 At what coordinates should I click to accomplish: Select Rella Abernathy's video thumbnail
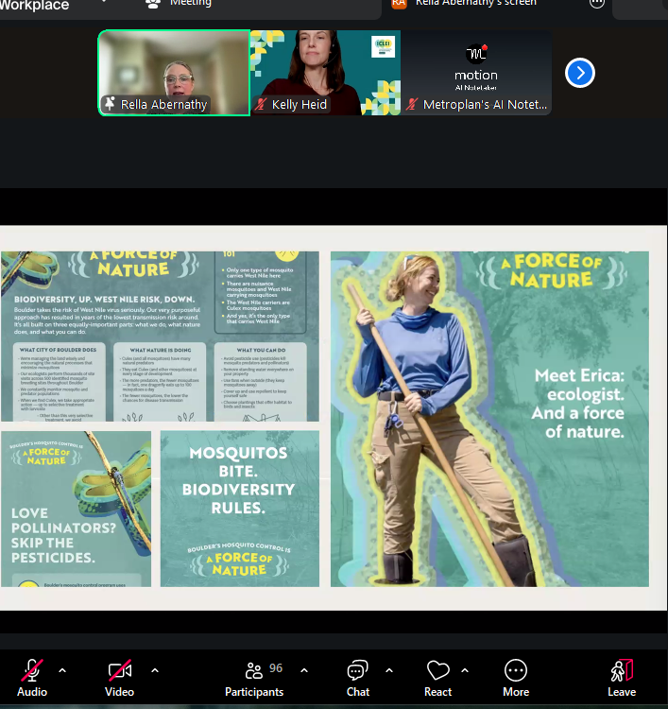(174, 73)
